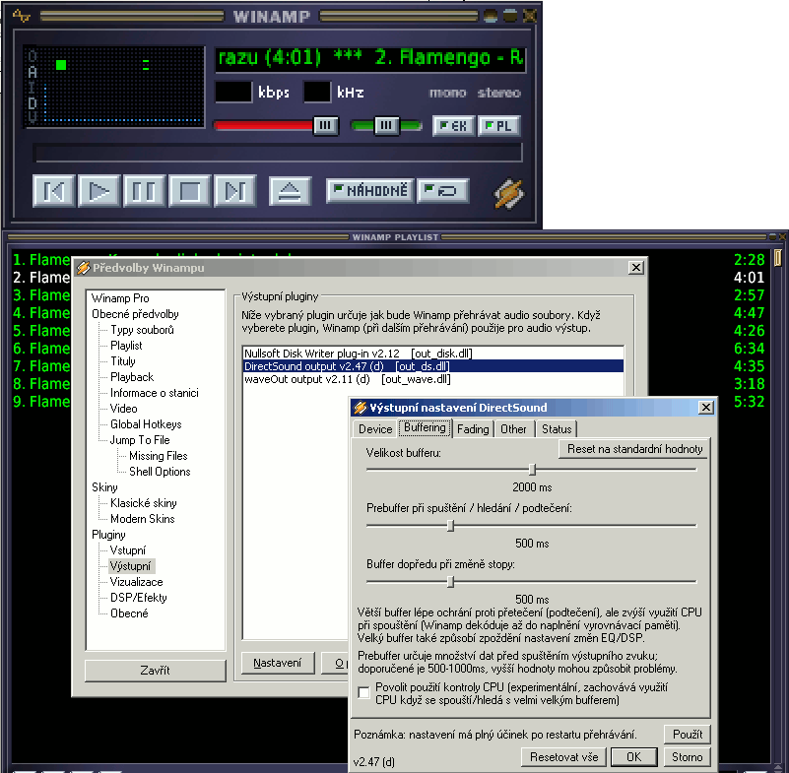
Task: Click the Buffer dopředu při změně stopy slider
Action: 450,582
